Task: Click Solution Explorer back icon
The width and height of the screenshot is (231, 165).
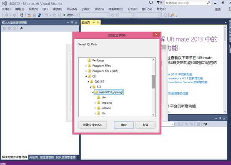Action: click(5, 28)
